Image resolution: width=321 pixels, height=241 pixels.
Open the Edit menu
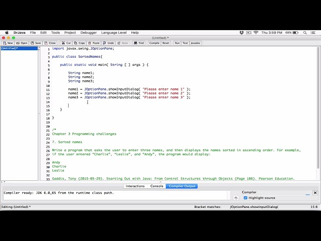pos(44,33)
